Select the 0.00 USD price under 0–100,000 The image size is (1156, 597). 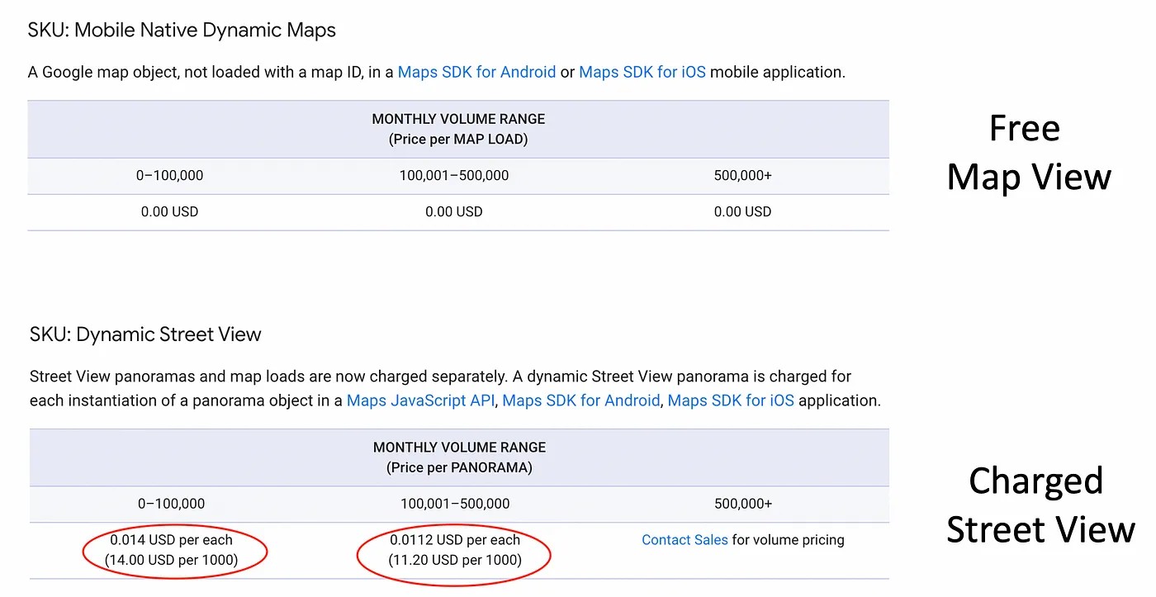pyautogui.click(x=170, y=211)
